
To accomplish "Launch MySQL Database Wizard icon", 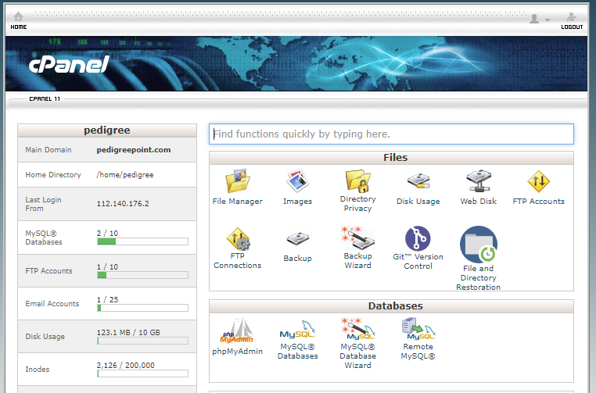I will 357,329.
